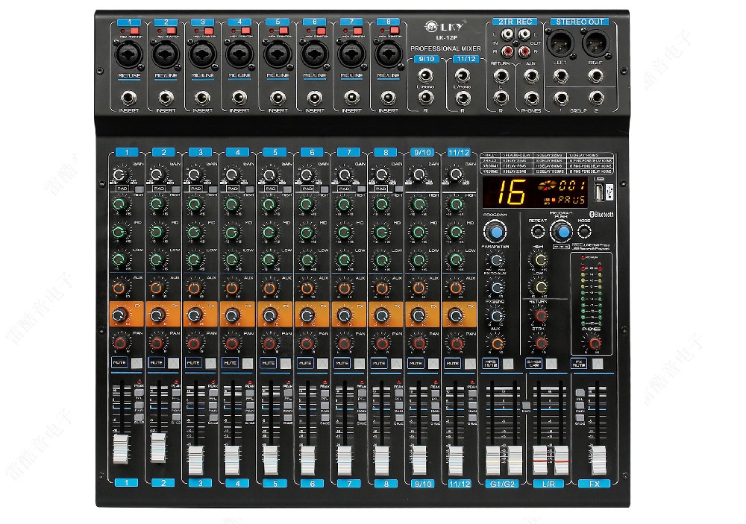
Task: Click the FX TO AUX knob
Action: pyautogui.click(x=496, y=287)
